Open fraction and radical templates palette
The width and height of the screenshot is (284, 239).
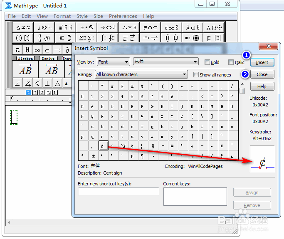[x=44, y=38]
